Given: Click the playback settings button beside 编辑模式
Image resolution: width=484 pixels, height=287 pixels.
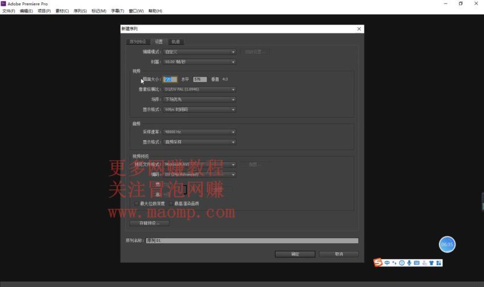Looking at the screenshot, I should [x=256, y=52].
